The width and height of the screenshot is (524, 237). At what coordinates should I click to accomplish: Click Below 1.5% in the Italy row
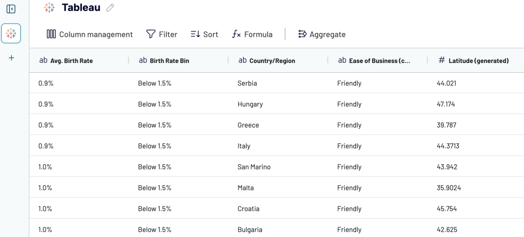[155, 146]
